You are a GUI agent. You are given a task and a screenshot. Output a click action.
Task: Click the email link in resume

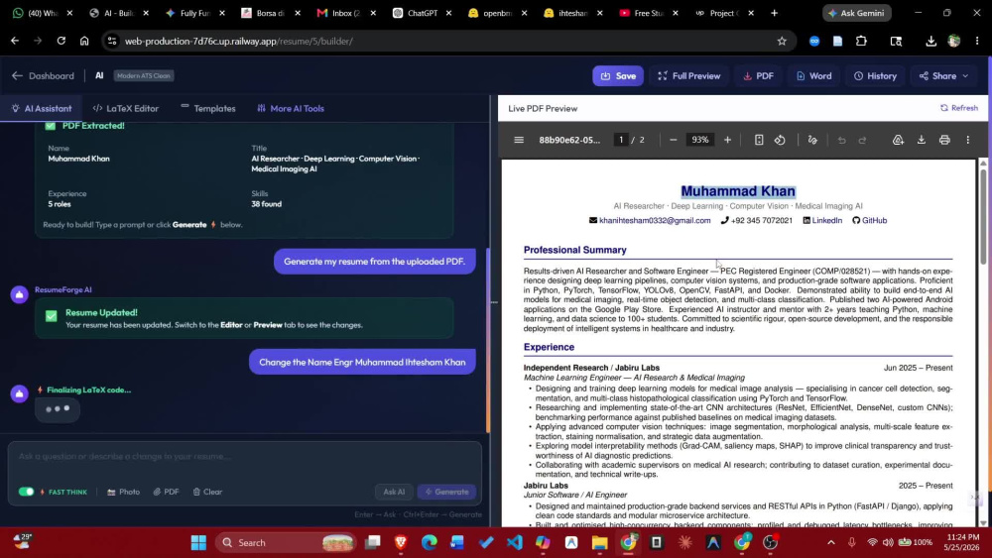click(x=655, y=221)
